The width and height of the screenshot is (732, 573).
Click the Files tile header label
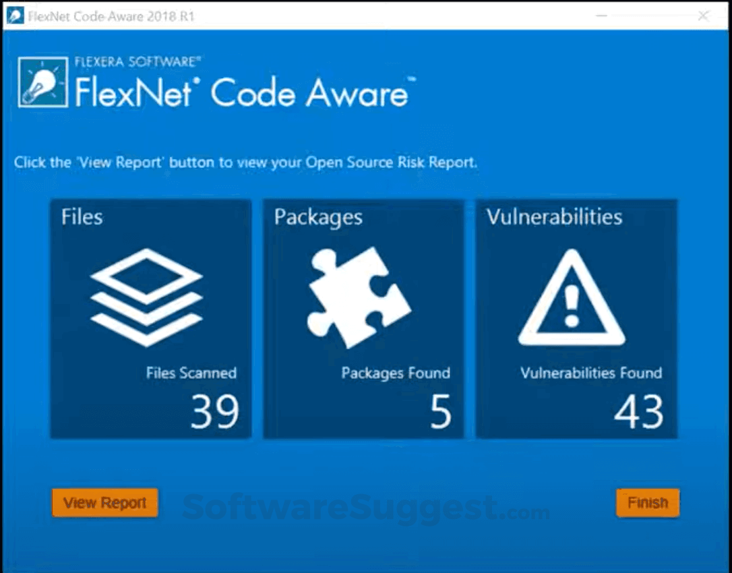tap(82, 217)
